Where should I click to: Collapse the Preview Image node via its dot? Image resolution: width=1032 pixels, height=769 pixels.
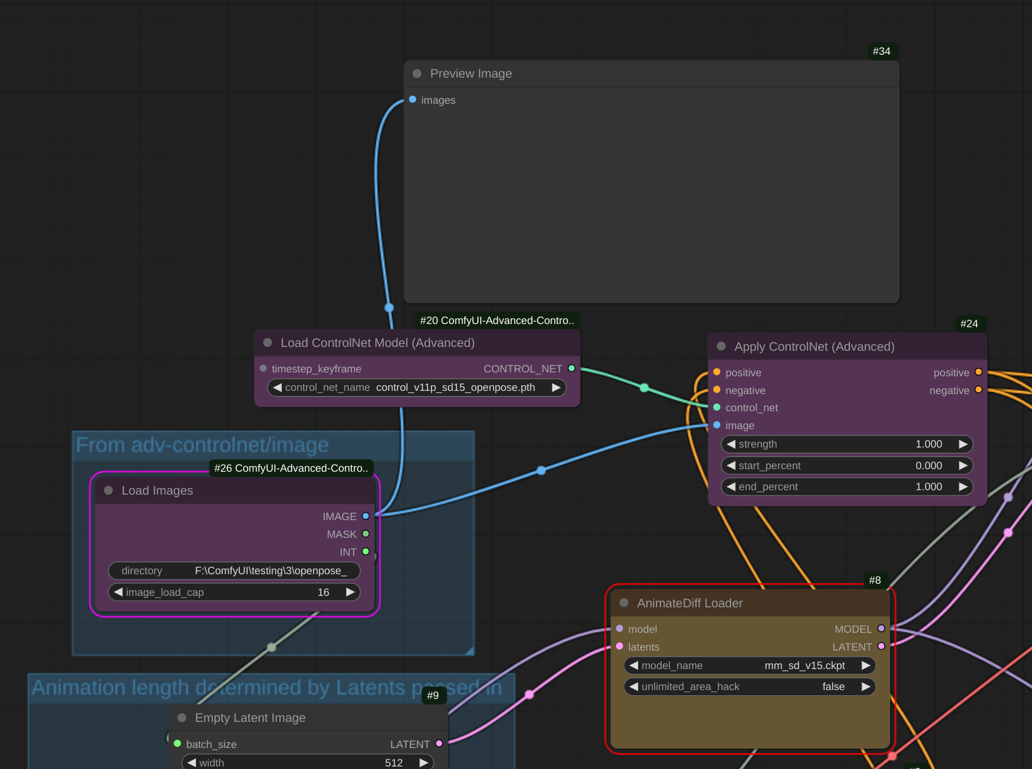pyautogui.click(x=417, y=74)
